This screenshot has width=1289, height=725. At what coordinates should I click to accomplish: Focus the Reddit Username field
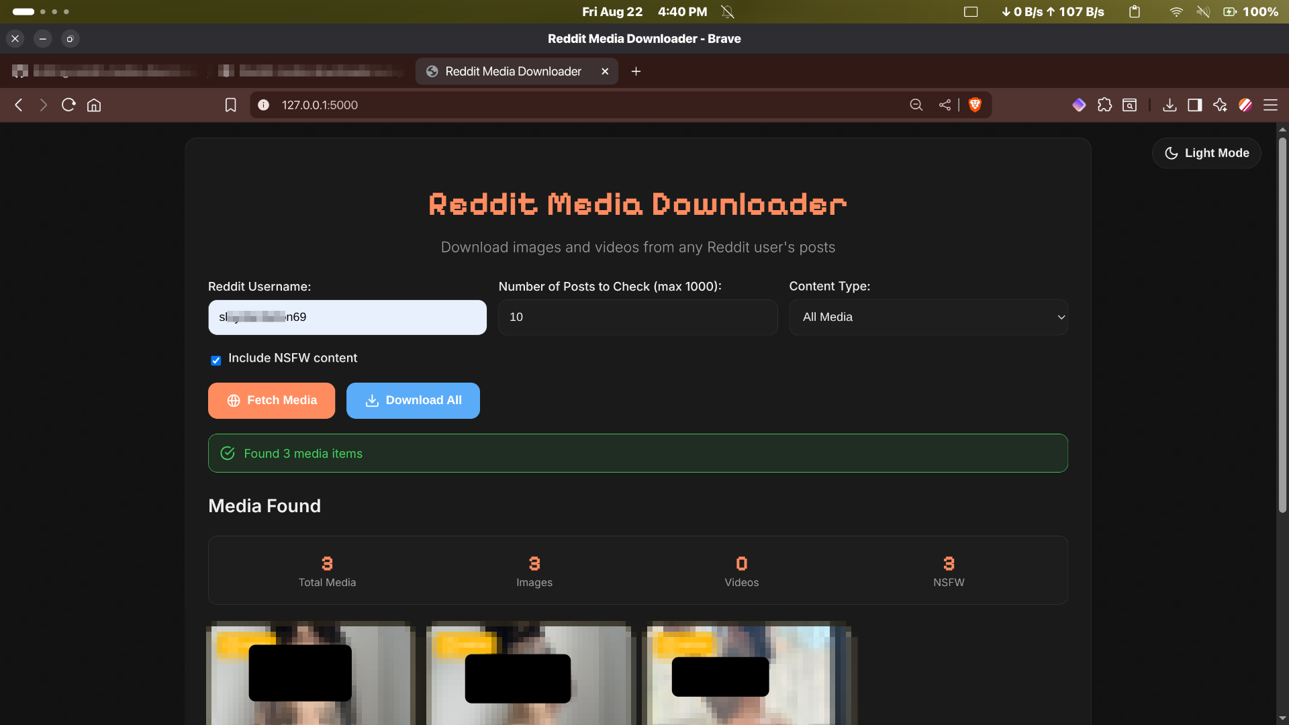(347, 318)
